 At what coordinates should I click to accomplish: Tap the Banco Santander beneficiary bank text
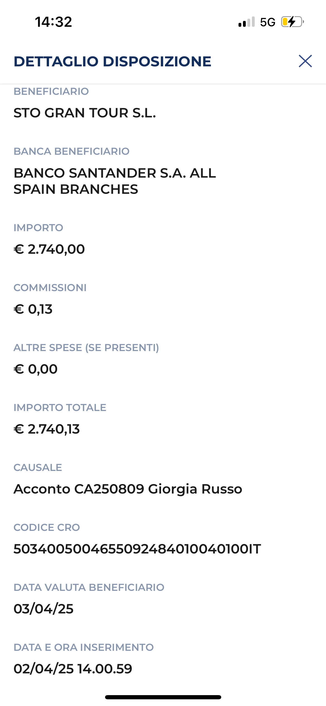tap(115, 181)
